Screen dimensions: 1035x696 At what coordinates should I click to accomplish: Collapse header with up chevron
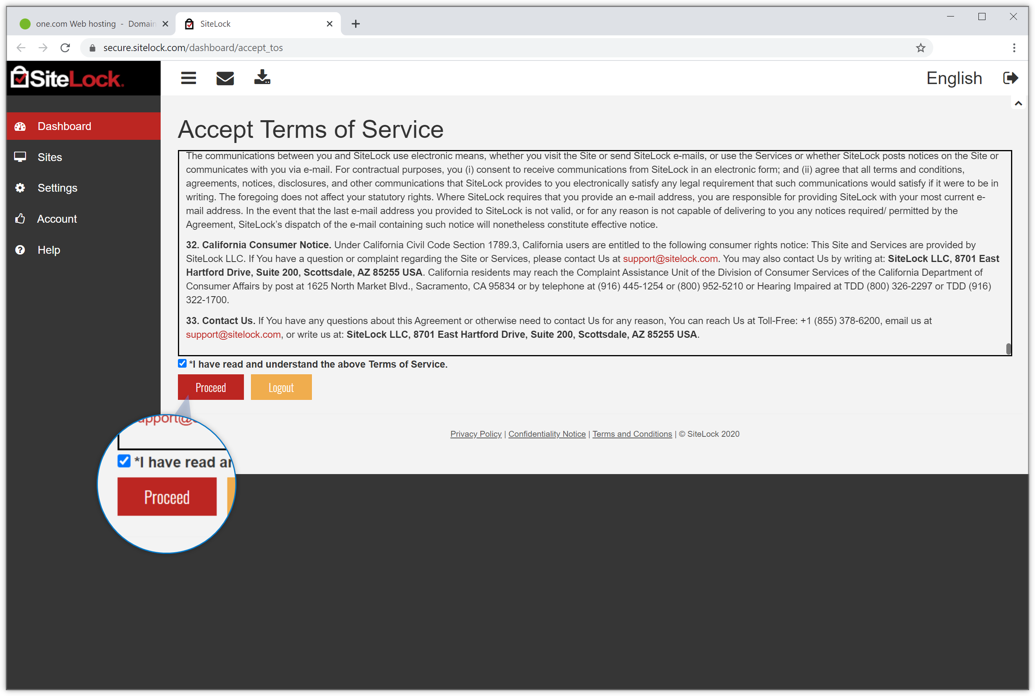(x=1018, y=103)
